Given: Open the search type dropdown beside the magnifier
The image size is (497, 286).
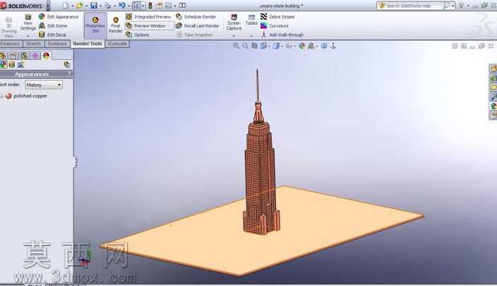Looking at the screenshot, I should 453,6.
